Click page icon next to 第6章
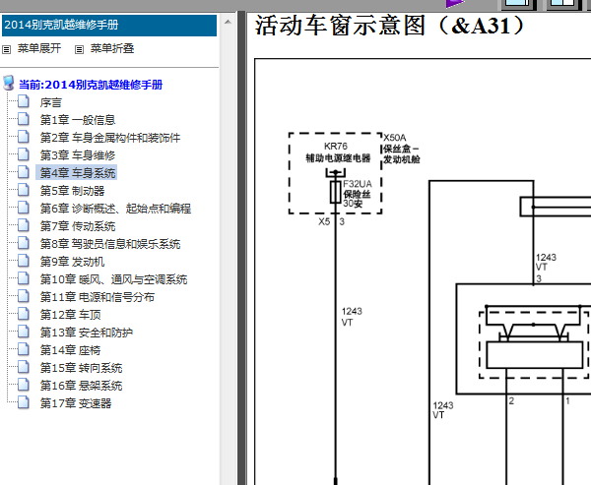591x485 pixels. tap(24, 208)
